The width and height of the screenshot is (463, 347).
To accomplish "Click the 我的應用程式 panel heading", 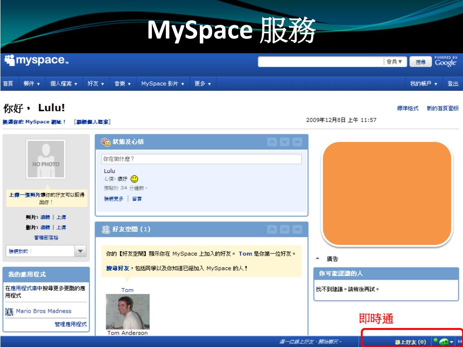I will [27, 274].
